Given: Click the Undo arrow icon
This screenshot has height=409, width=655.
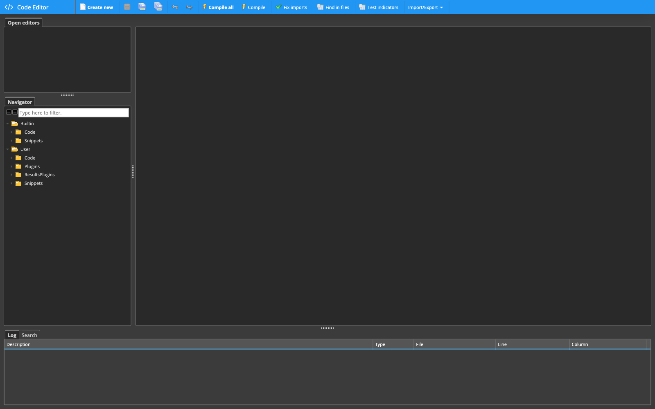Looking at the screenshot, I should [x=175, y=7].
